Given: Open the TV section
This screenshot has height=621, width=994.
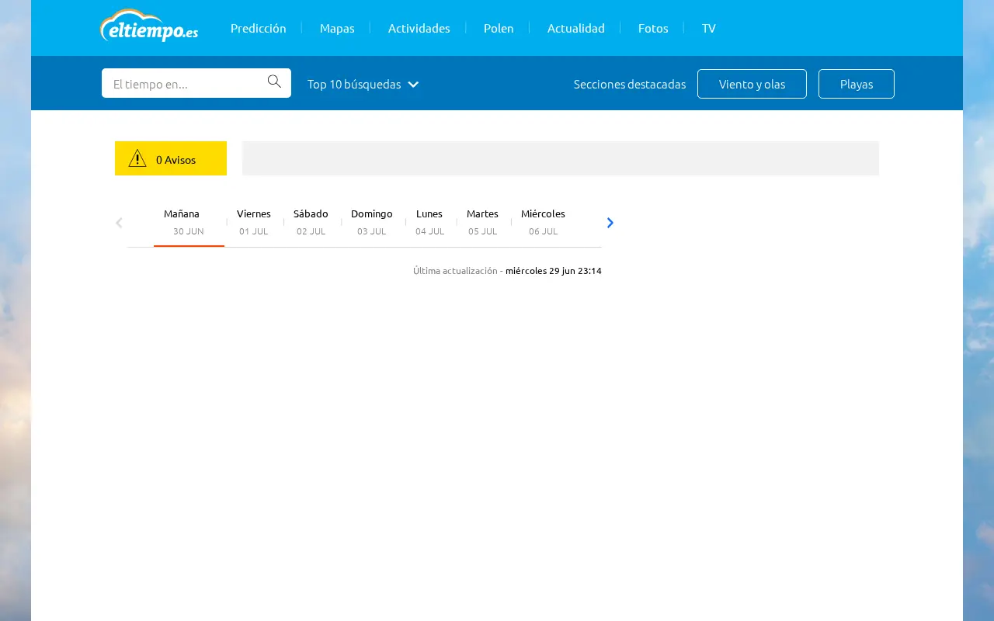Looking at the screenshot, I should (709, 28).
